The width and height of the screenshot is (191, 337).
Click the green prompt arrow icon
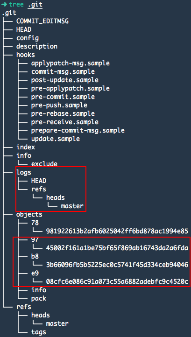4,4
